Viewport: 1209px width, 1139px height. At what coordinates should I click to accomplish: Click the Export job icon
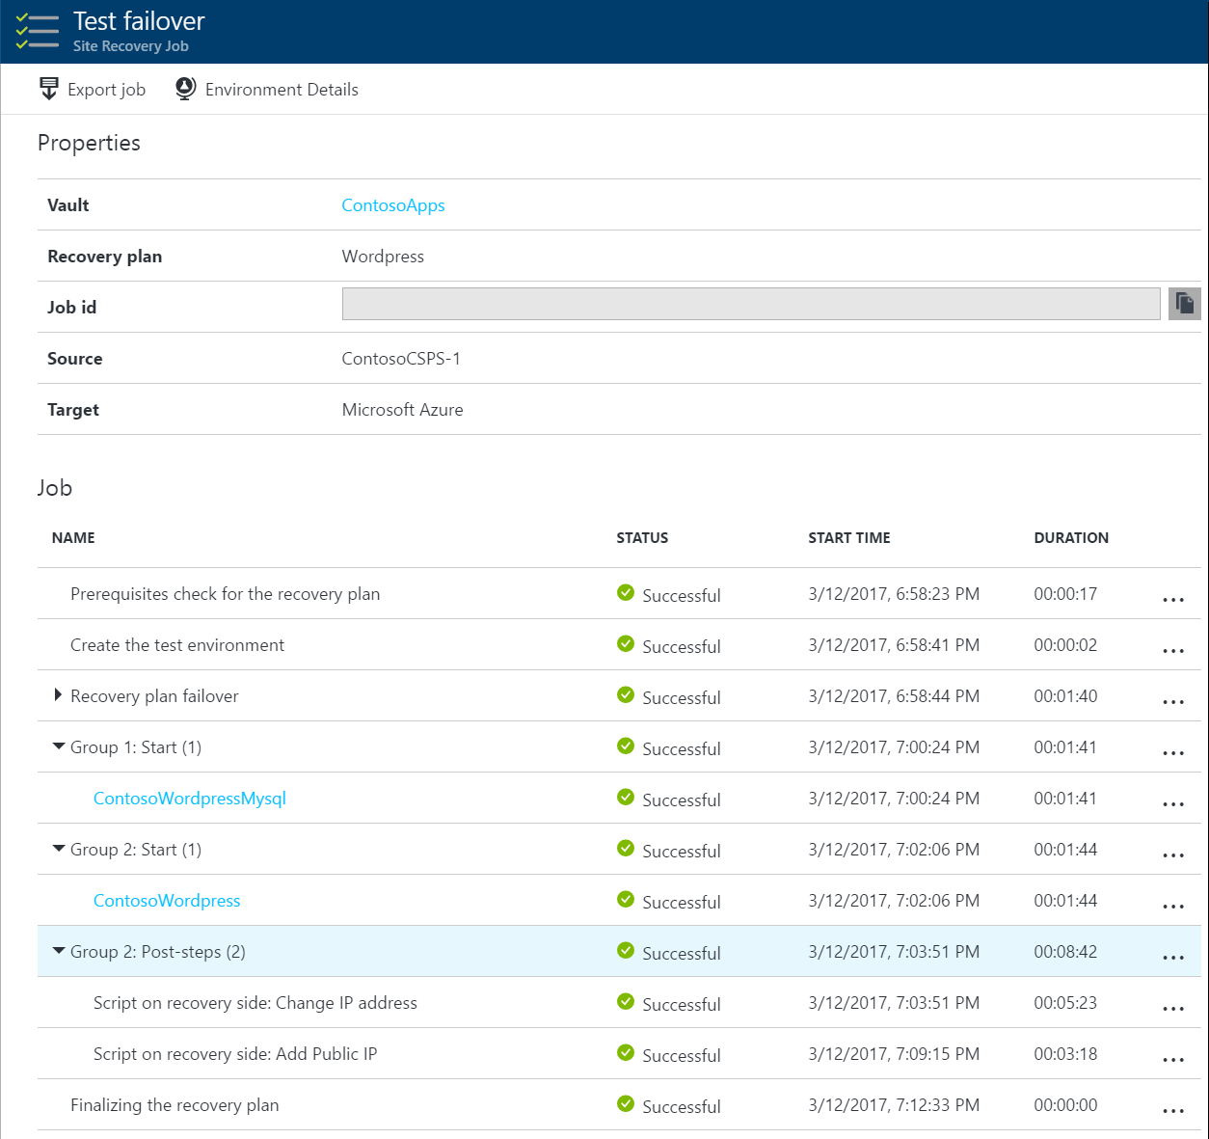coord(49,88)
